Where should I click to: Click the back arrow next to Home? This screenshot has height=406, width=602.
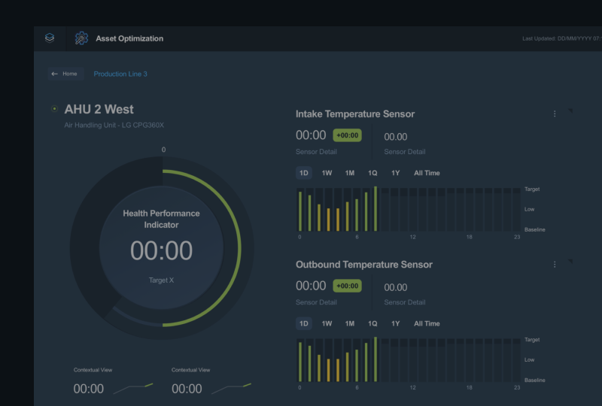click(54, 74)
